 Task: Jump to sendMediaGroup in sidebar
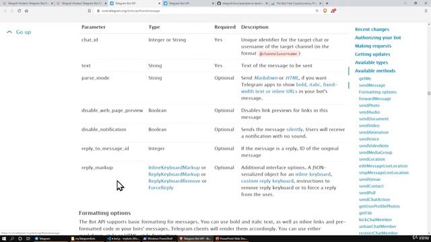coord(376,153)
